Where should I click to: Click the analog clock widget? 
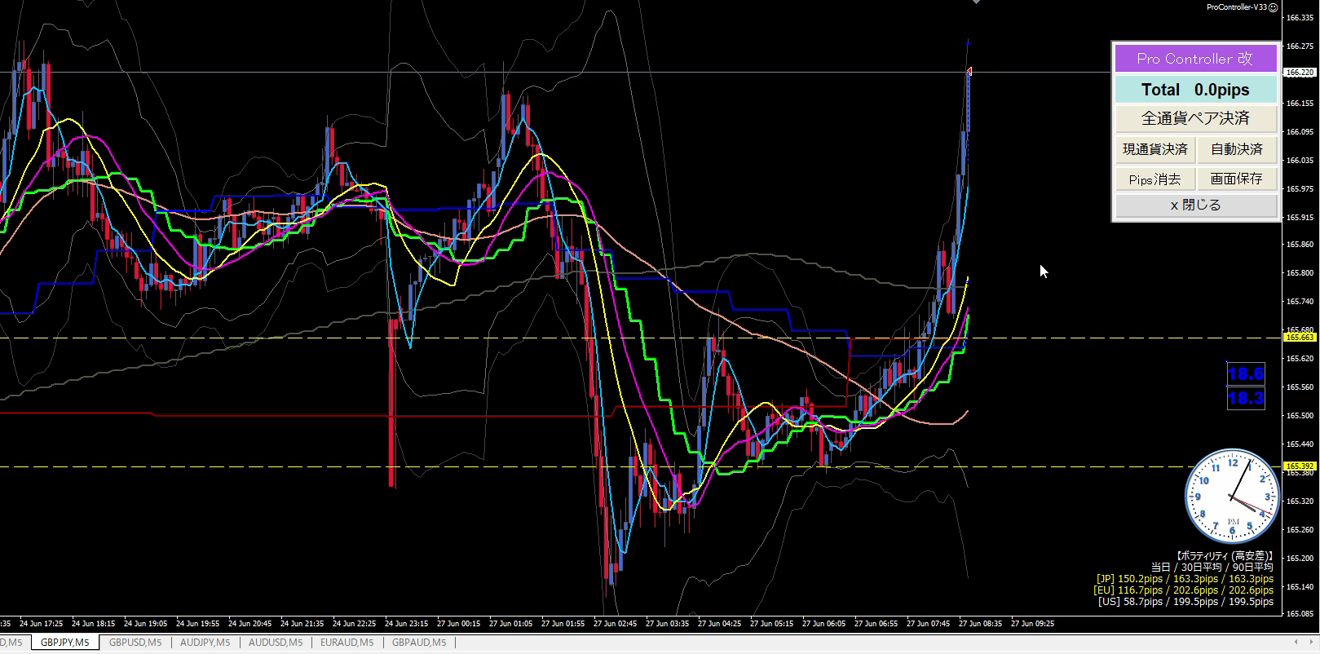tap(1232, 496)
